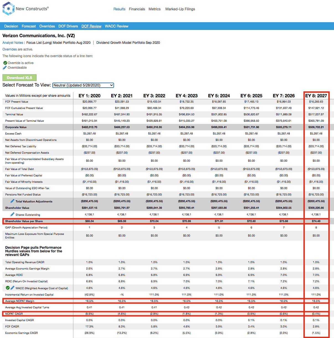Switch to the DCF Drivers tab
This screenshot has width=334, height=338.
click(x=68, y=26)
